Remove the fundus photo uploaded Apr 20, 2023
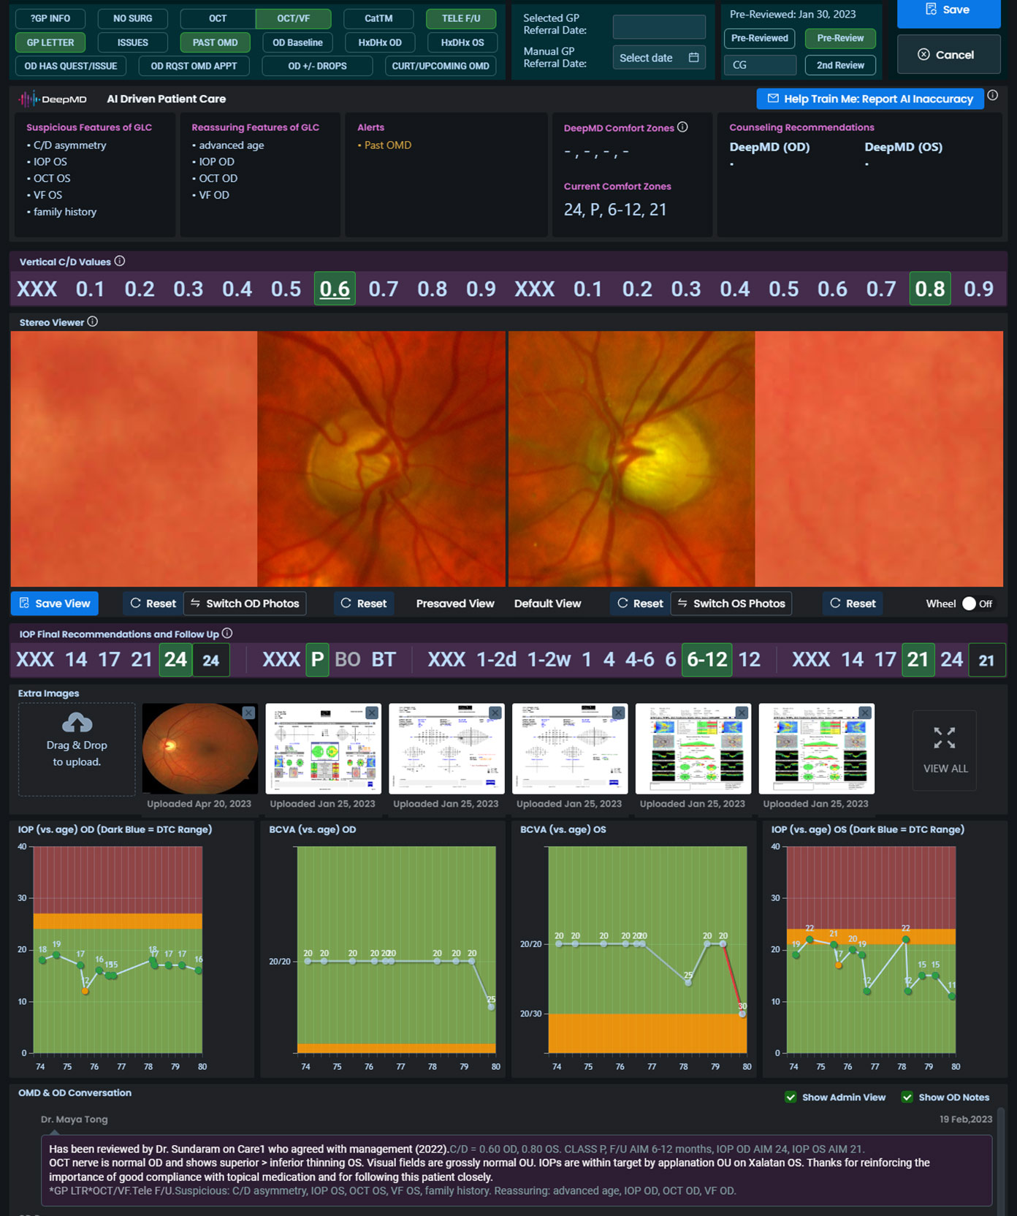 pyautogui.click(x=248, y=712)
